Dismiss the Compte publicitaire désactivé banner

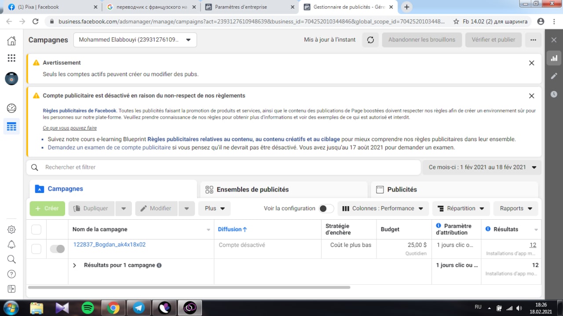coord(531,96)
